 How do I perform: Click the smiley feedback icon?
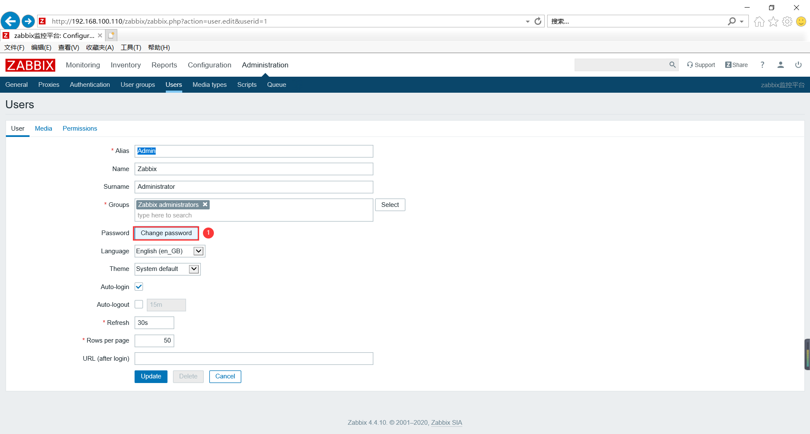pyautogui.click(x=801, y=21)
